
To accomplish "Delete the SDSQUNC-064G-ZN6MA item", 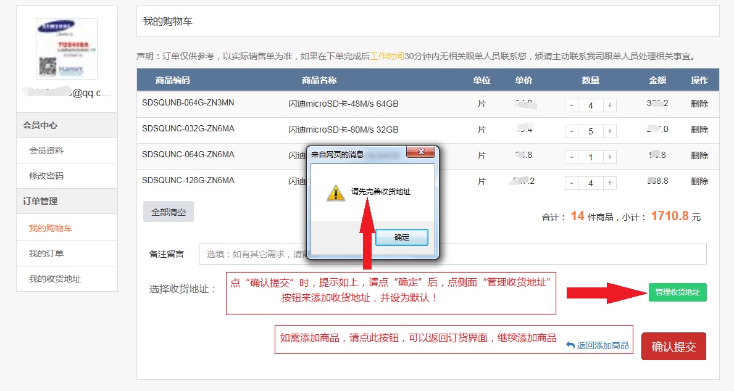I will (699, 155).
